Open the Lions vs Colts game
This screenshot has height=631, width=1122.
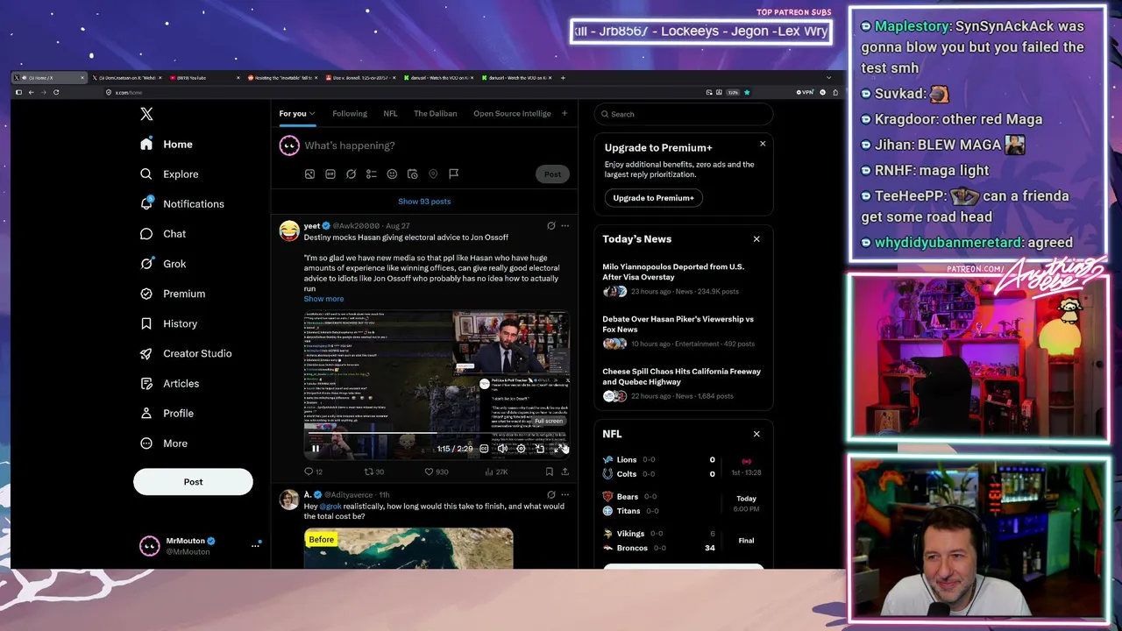tap(683, 467)
